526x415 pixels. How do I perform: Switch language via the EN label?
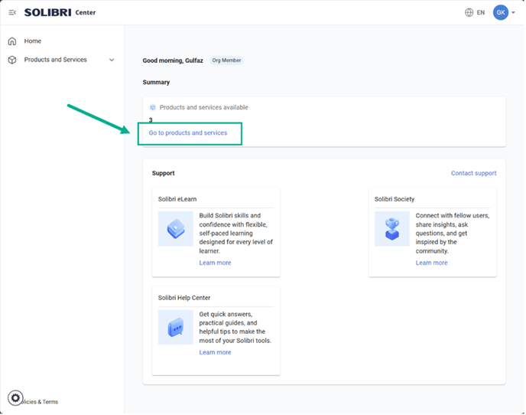tap(481, 12)
